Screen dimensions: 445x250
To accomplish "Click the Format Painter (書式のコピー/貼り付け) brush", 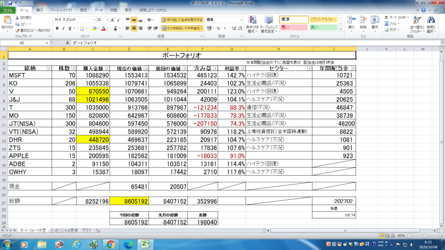I will click(17, 30).
